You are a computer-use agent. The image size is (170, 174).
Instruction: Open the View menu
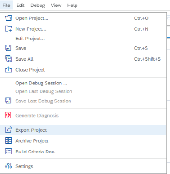click(x=56, y=5)
